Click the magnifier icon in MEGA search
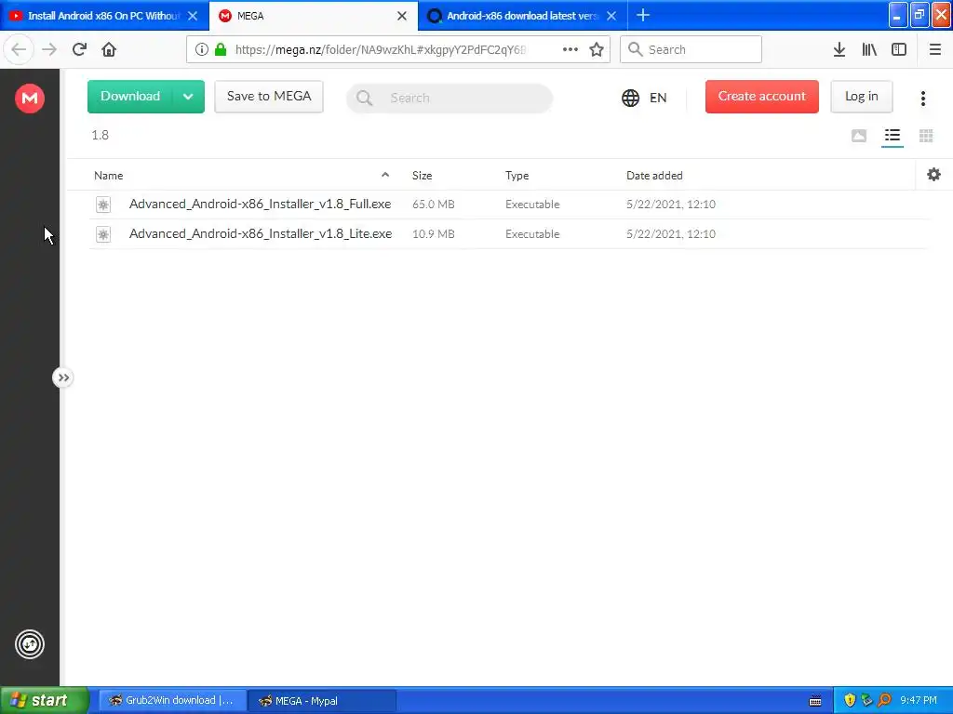Screen dimensions: 953x714 tap(365, 98)
